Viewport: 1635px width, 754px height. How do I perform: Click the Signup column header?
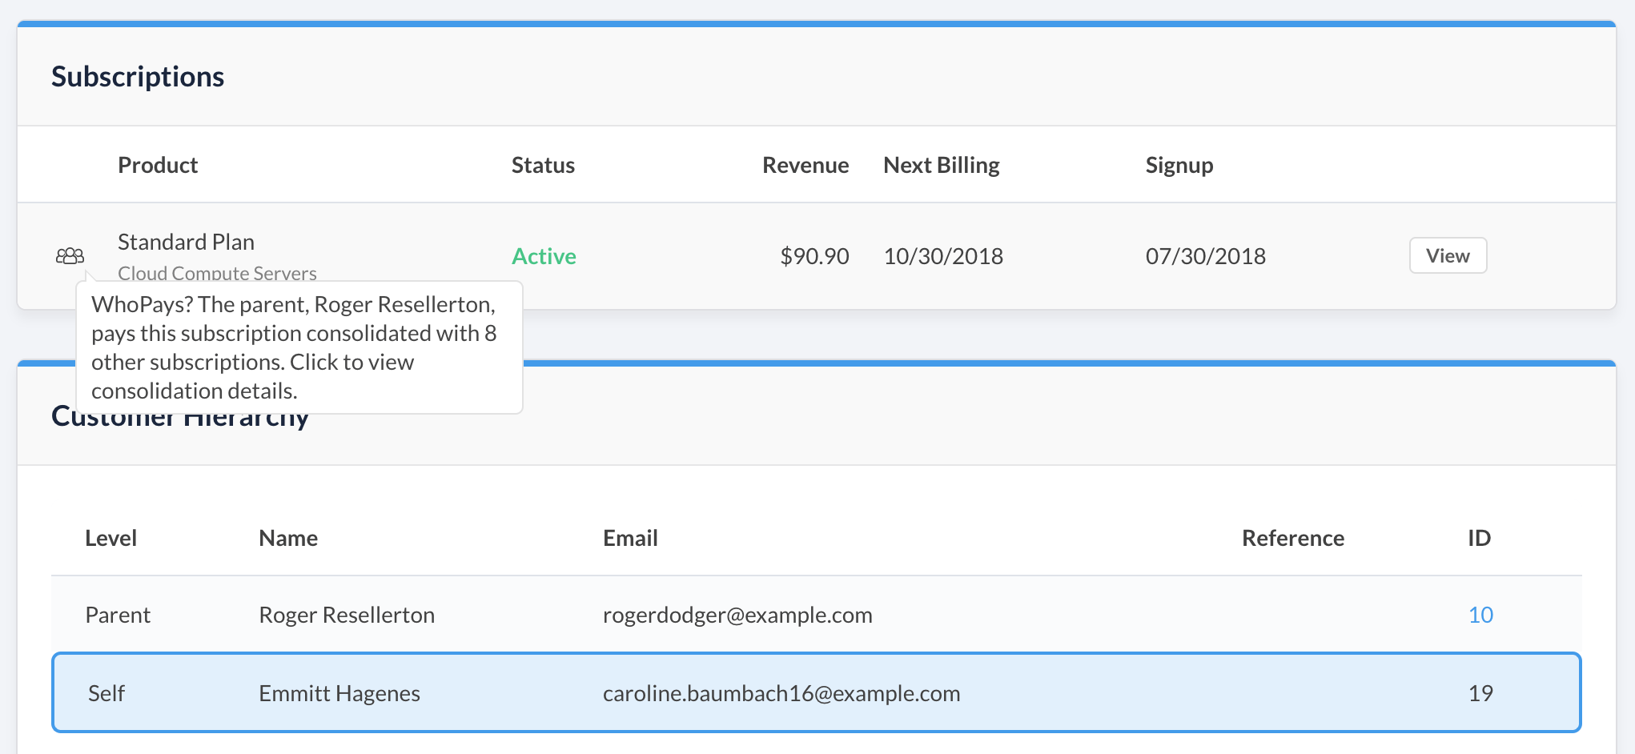coord(1179,165)
